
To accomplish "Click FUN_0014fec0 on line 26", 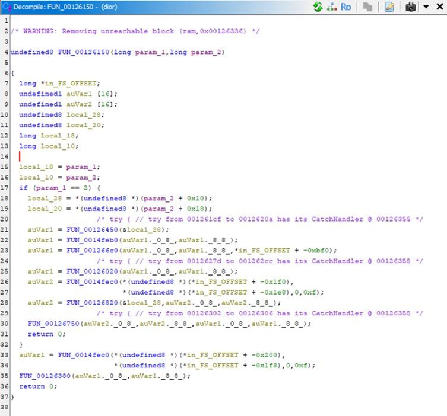I will (x=92, y=282).
